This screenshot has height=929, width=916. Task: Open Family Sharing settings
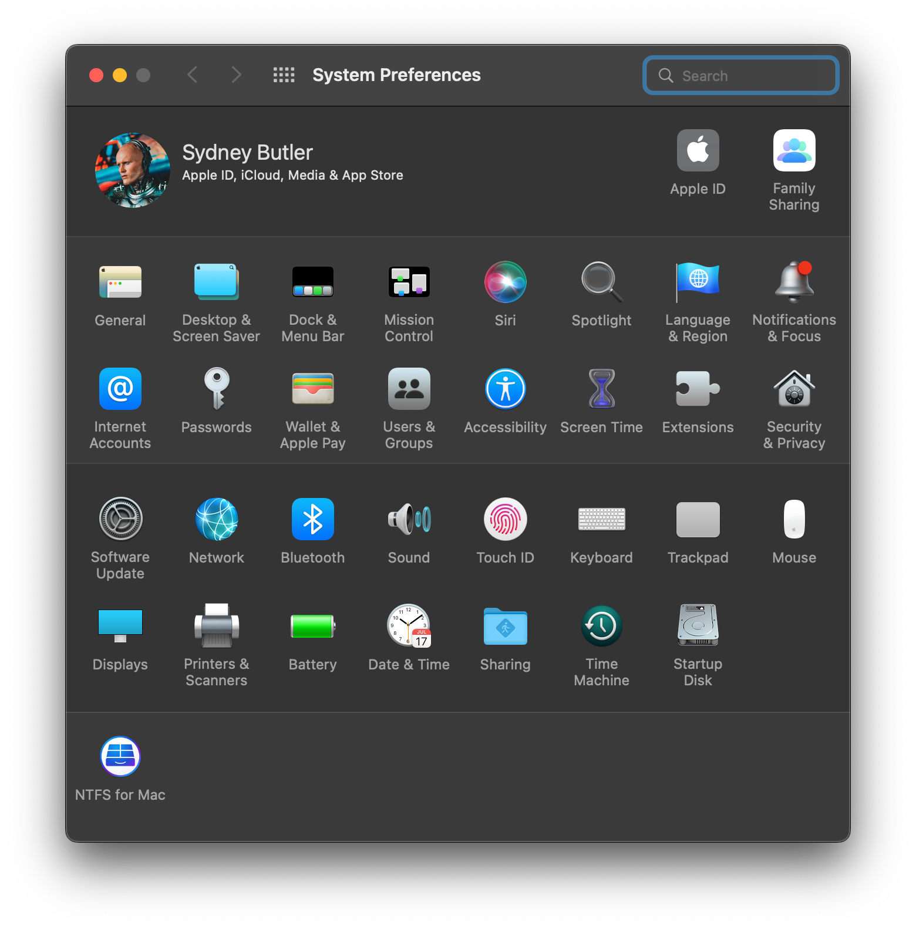[794, 151]
